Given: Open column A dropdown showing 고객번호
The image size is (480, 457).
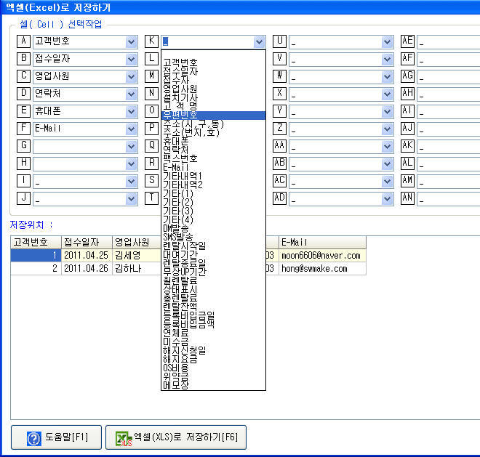Looking at the screenshot, I should click(x=132, y=41).
